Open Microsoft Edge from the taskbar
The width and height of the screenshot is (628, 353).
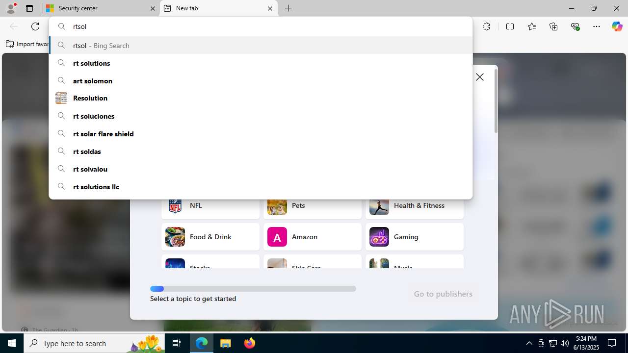pyautogui.click(x=202, y=343)
